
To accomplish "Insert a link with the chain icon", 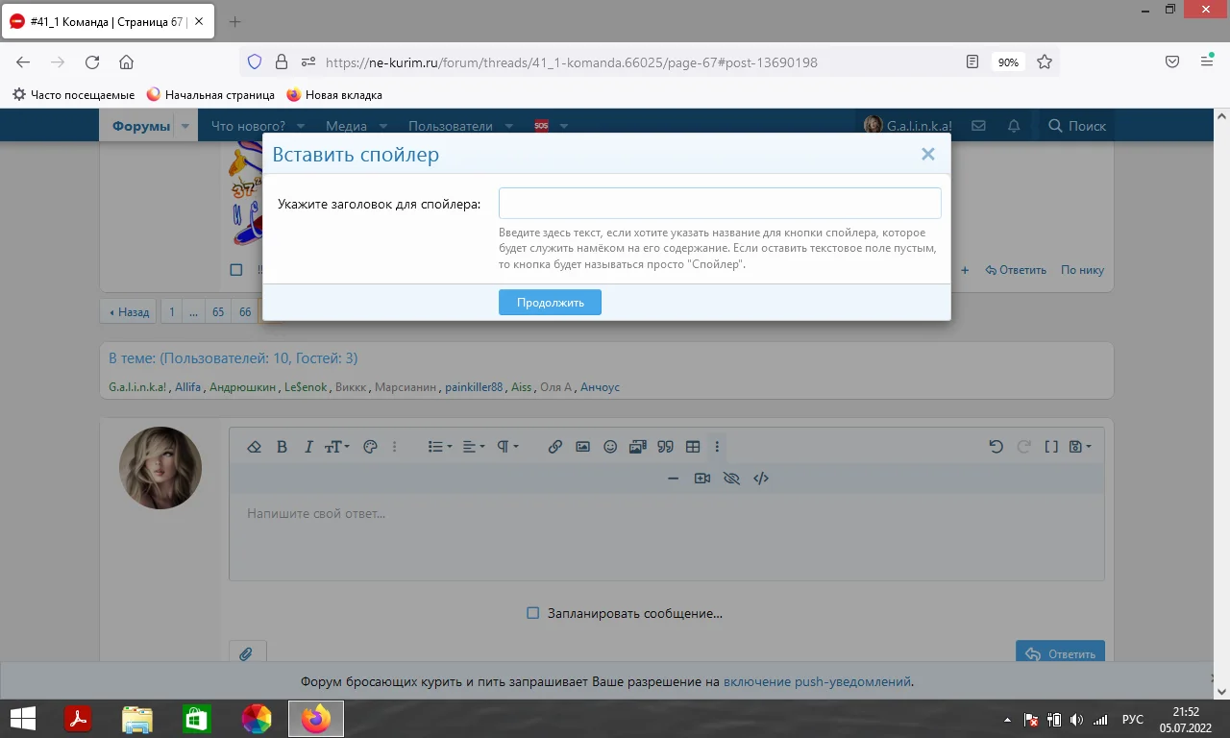I will (x=554, y=447).
